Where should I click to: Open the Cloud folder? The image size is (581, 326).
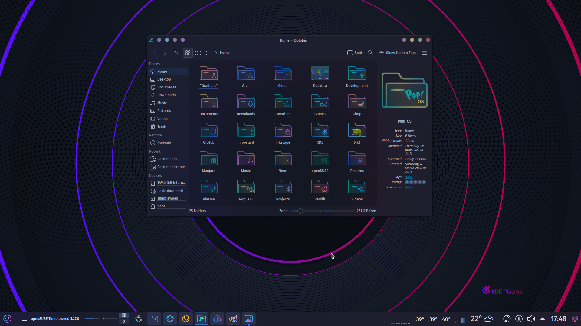point(283,77)
